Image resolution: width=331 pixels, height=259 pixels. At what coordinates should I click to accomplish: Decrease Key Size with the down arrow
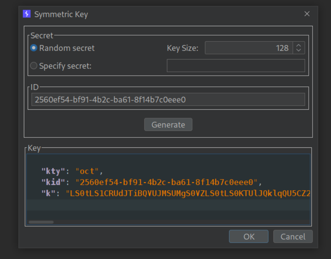point(299,51)
